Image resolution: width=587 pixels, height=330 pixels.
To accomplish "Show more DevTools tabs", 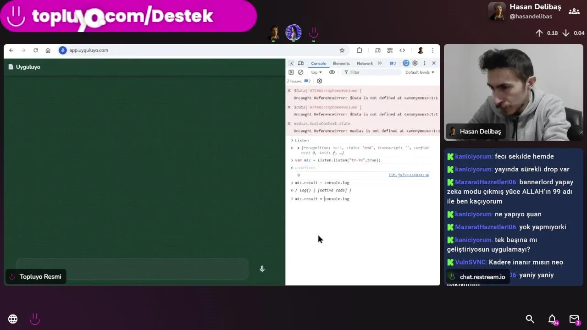I will [x=379, y=63].
